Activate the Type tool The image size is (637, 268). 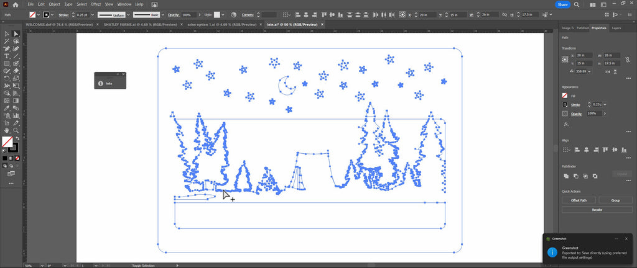pyautogui.click(x=7, y=56)
